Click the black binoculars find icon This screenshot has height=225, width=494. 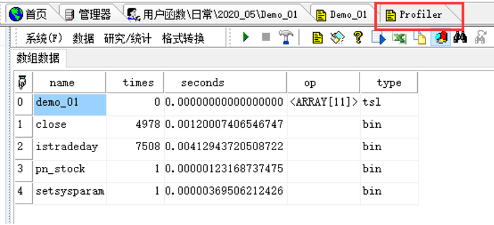[x=460, y=37]
